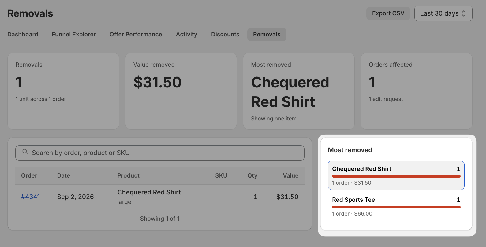This screenshot has height=247, width=486.
Task: Click the Product column header
Action: (128, 175)
